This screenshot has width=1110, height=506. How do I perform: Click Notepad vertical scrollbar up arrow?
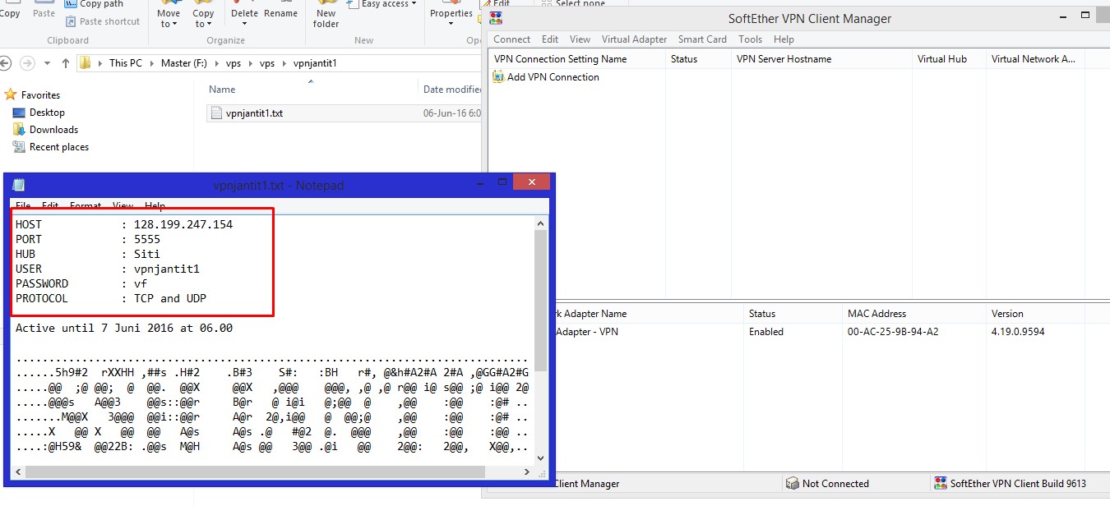[x=540, y=223]
